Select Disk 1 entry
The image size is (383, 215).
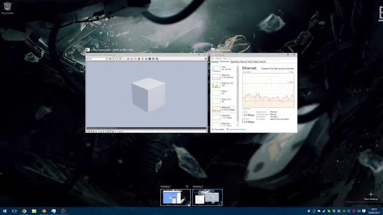pos(223,93)
